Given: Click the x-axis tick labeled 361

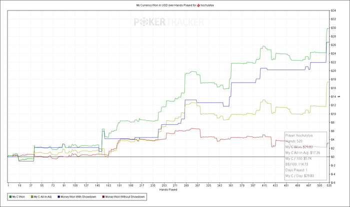Looking at the screenshot, I should pos(231,185).
